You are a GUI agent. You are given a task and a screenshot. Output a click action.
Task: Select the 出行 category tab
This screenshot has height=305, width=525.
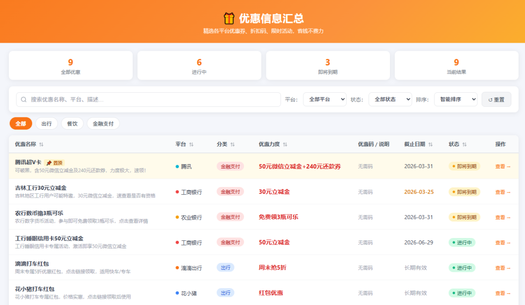[46, 123]
